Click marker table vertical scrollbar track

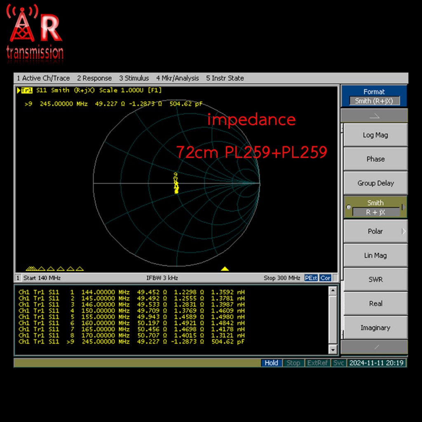(333, 320)
